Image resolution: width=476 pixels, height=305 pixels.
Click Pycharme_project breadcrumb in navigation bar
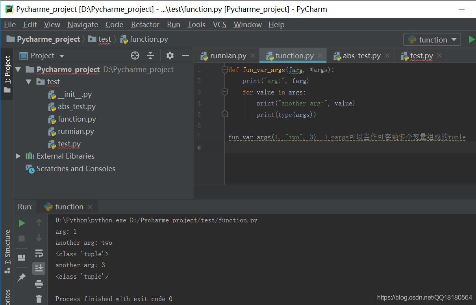(x=44, y=39)
